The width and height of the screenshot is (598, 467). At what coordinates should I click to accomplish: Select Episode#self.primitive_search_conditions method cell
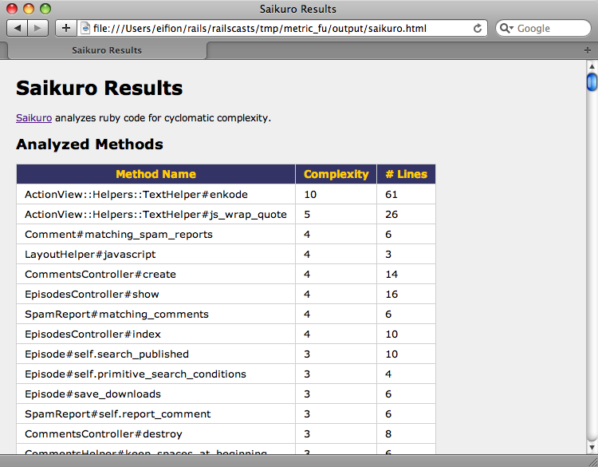tap(156, 374)
